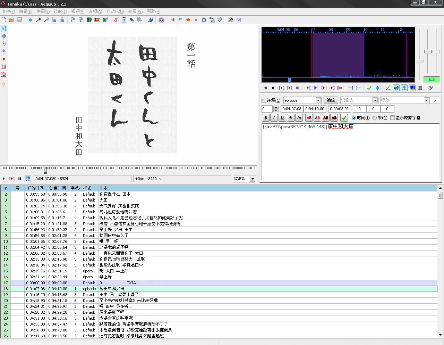Viewport: 444px width, 345px height.
Task: Open the 文件 menu
Action: 8,11
